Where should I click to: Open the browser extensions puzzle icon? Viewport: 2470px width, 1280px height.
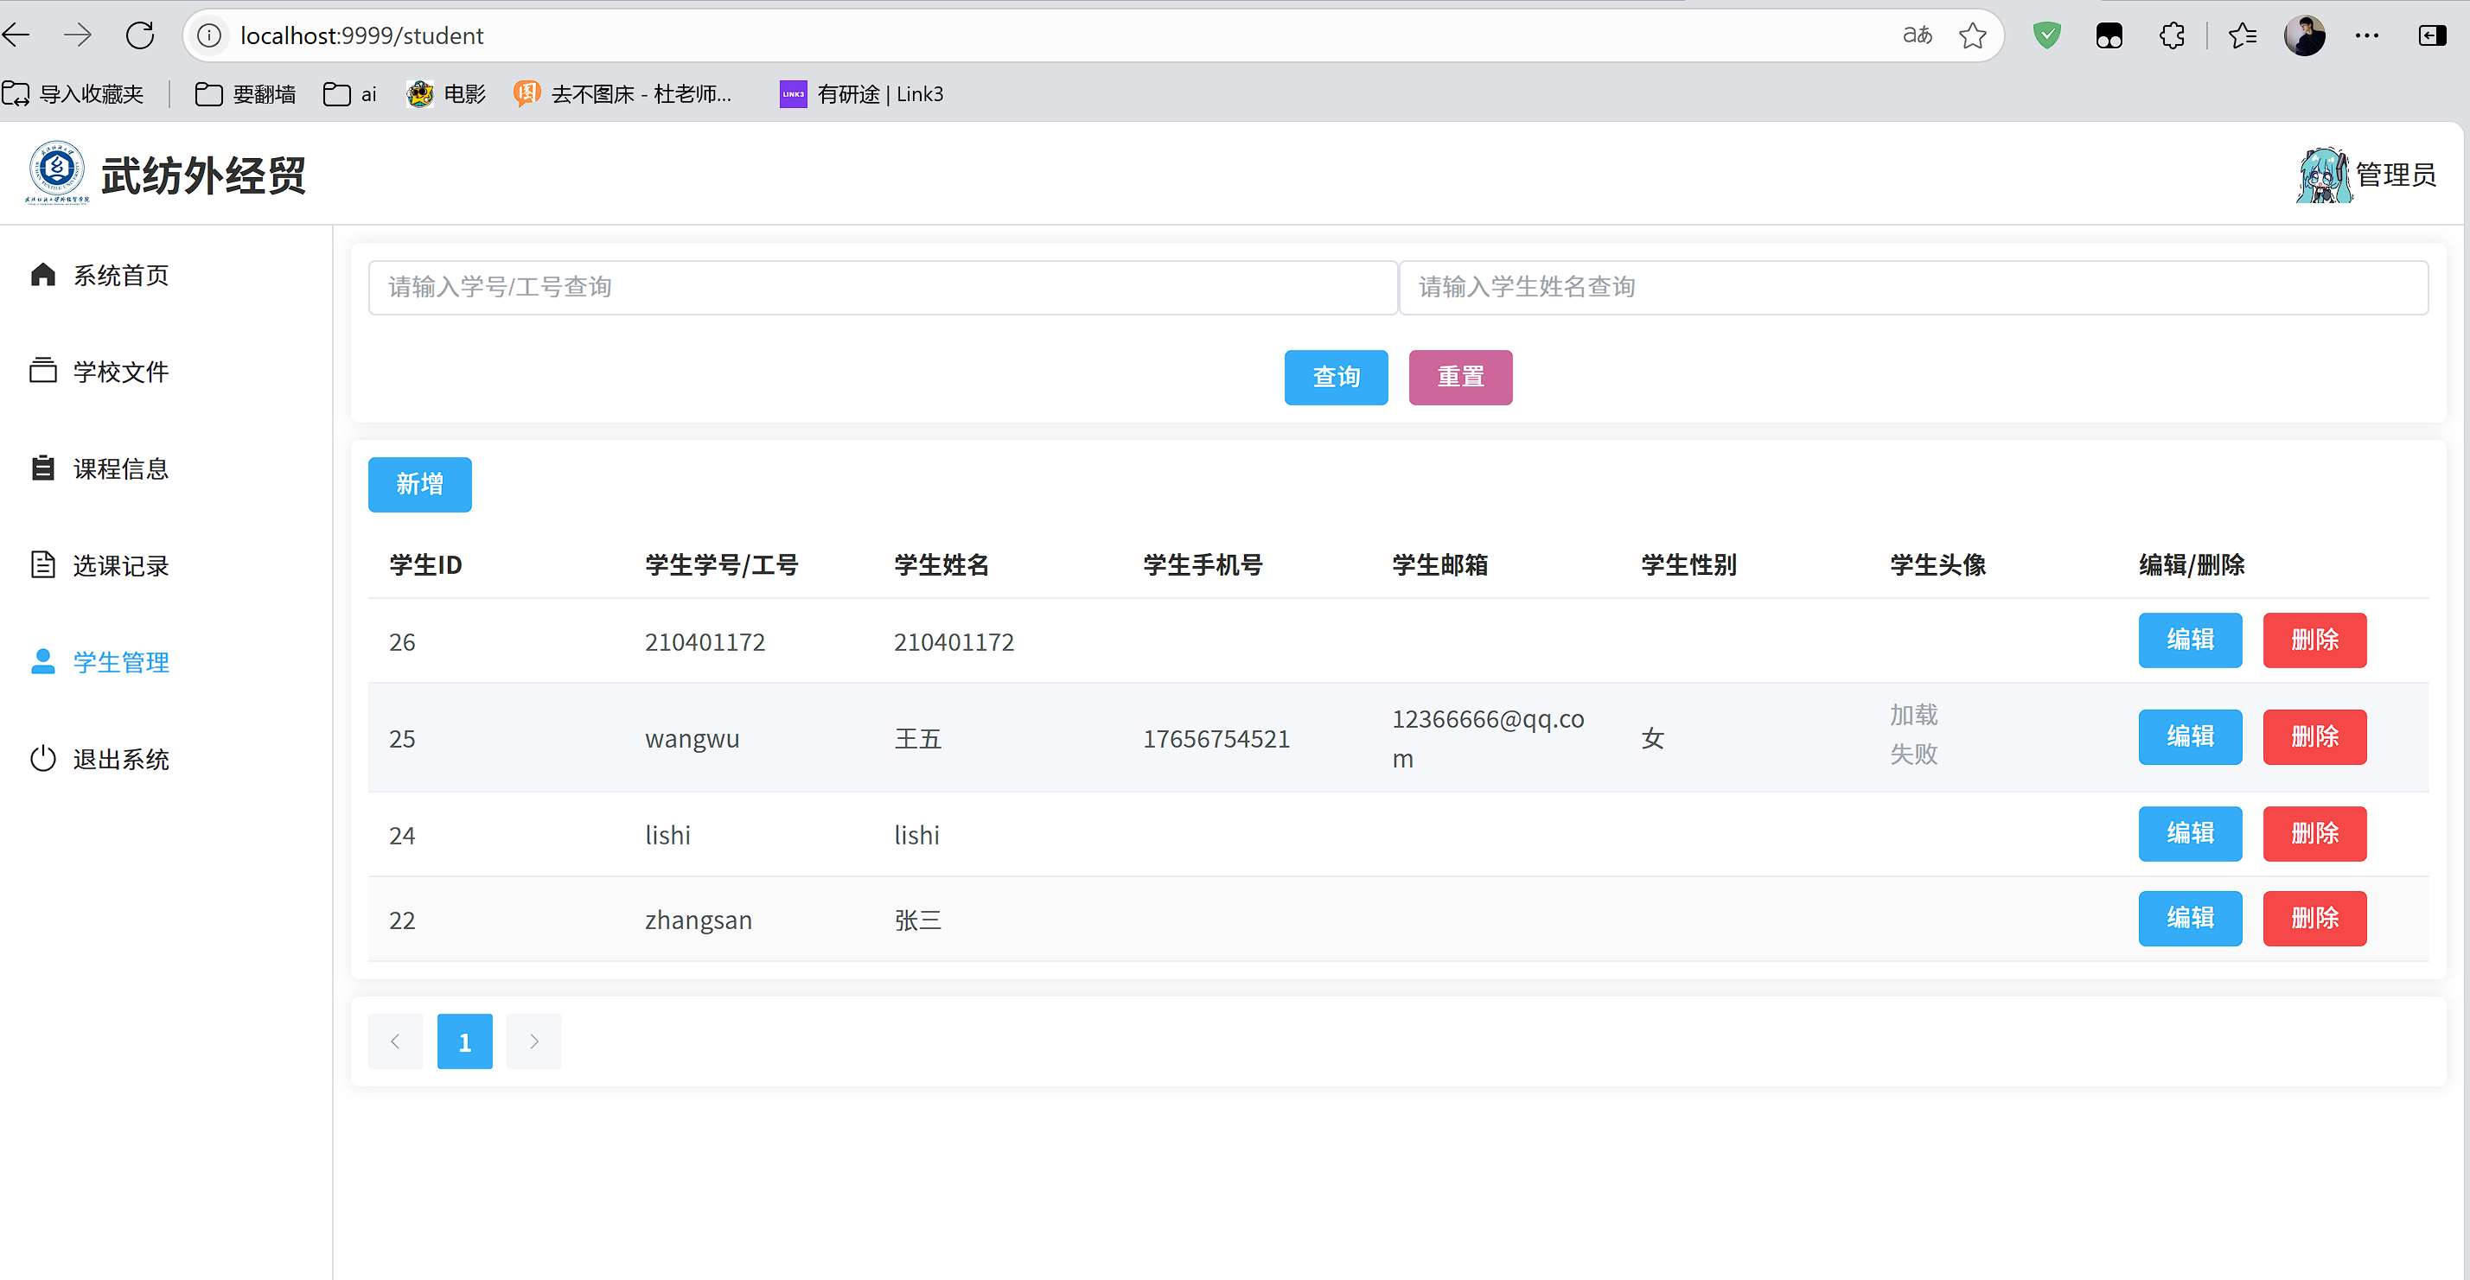pos(2171,35)
